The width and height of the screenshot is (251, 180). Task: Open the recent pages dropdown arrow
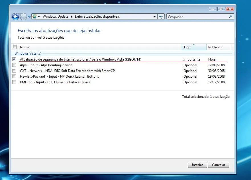coord(29,17)
